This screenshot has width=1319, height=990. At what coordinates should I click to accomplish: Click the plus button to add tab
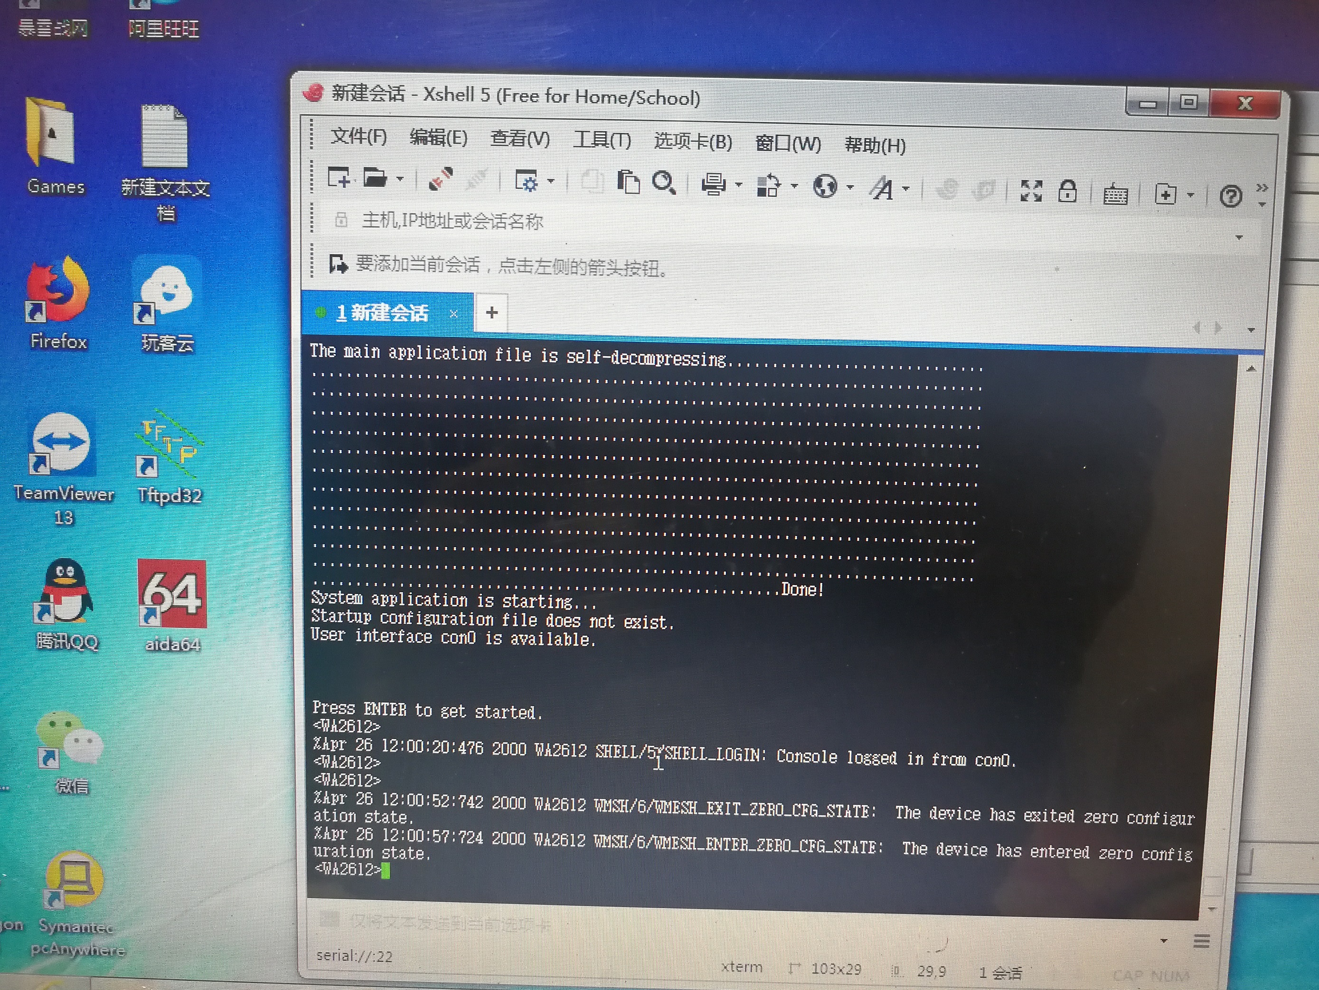click(491, 312)
